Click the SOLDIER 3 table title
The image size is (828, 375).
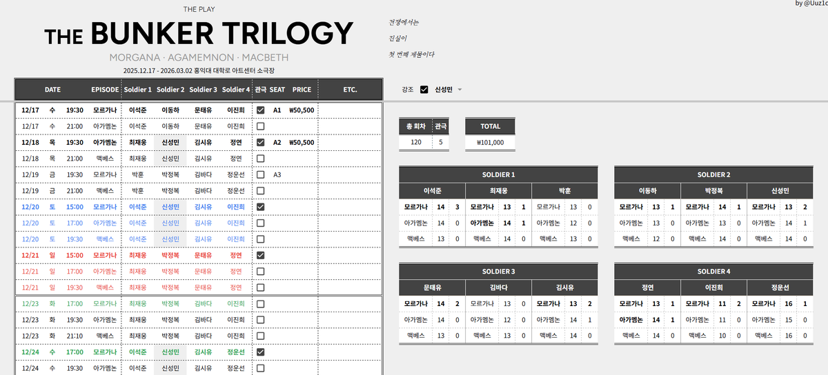pyautogui.click(x=498, y=272)
